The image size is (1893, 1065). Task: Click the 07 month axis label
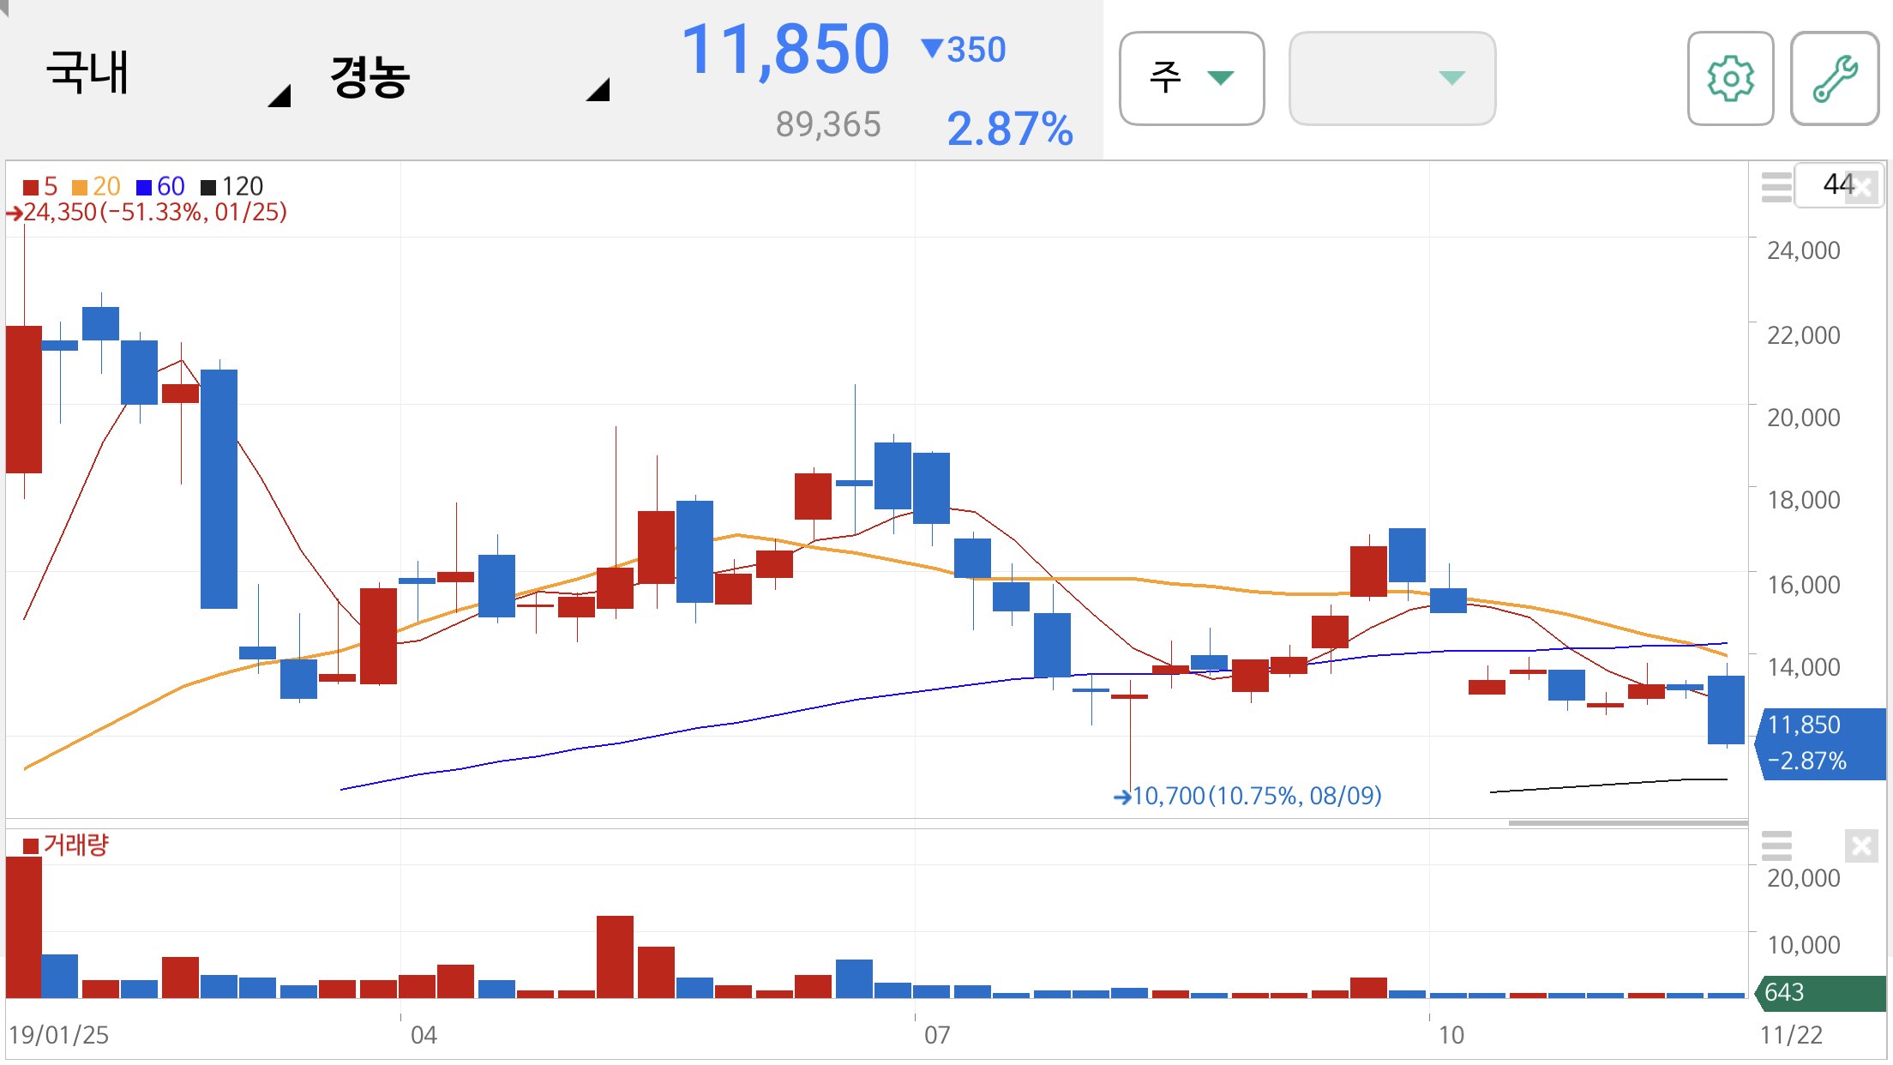click(x=937, y=1035)
